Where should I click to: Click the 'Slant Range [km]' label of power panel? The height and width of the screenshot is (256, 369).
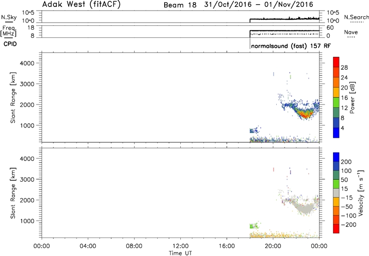pos(13,98)
